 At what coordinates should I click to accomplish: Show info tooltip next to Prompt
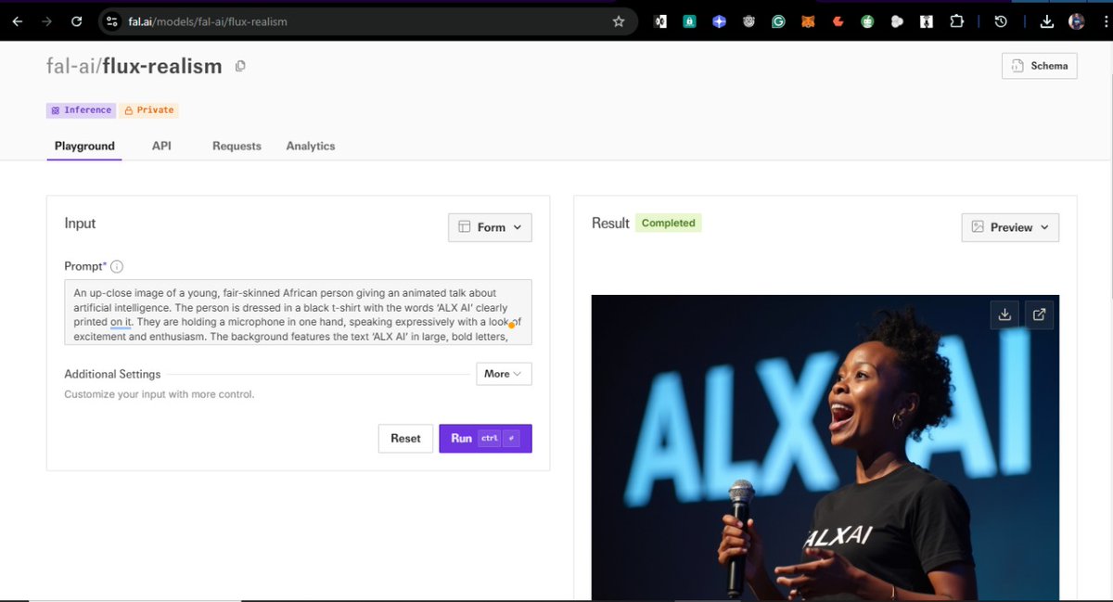117,266
